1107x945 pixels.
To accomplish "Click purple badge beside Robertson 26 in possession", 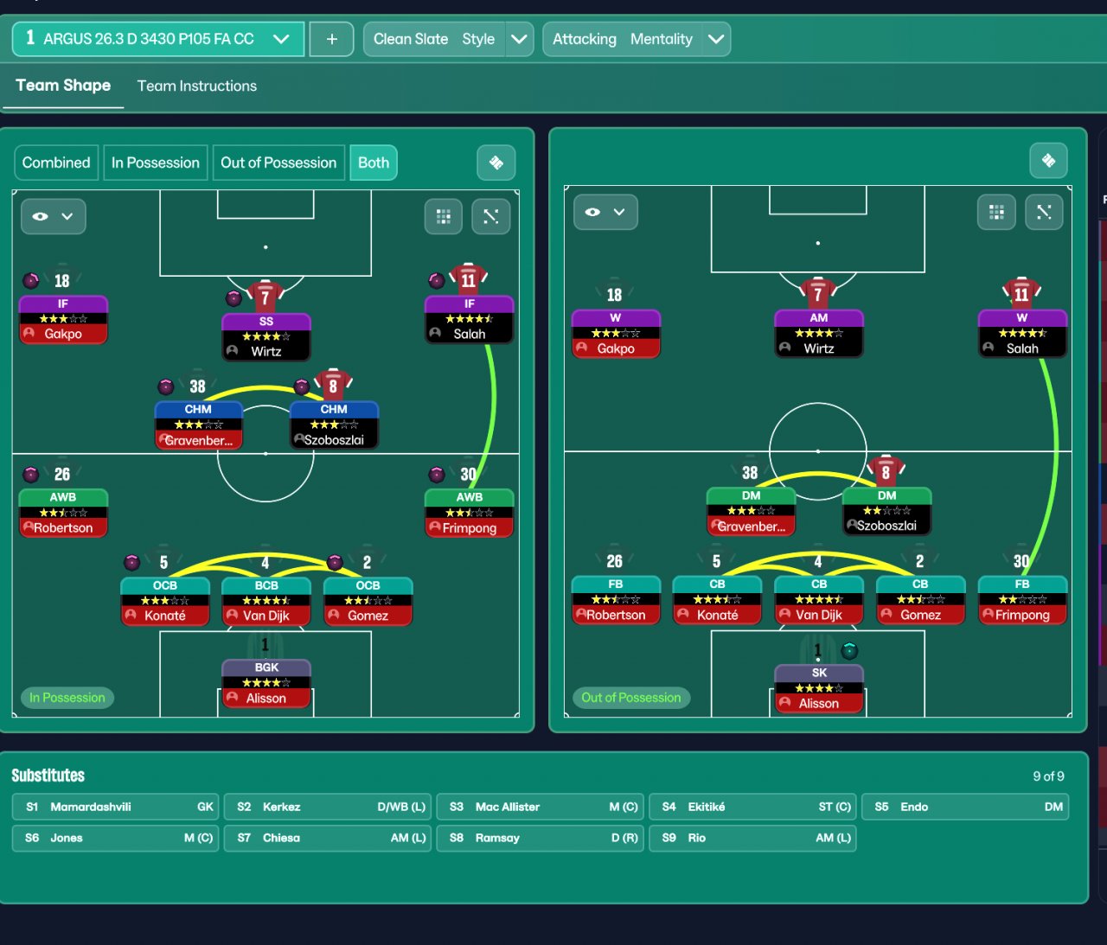I will point(31,474).
